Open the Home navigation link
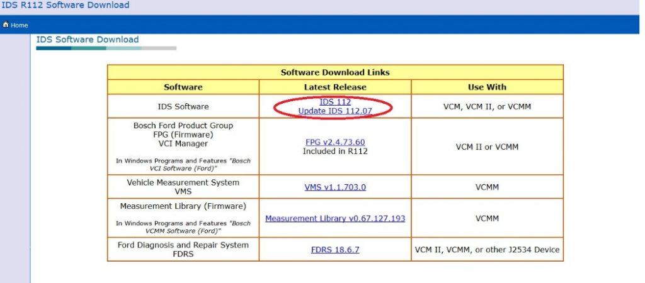645x283 pixels. coord(20,25)
